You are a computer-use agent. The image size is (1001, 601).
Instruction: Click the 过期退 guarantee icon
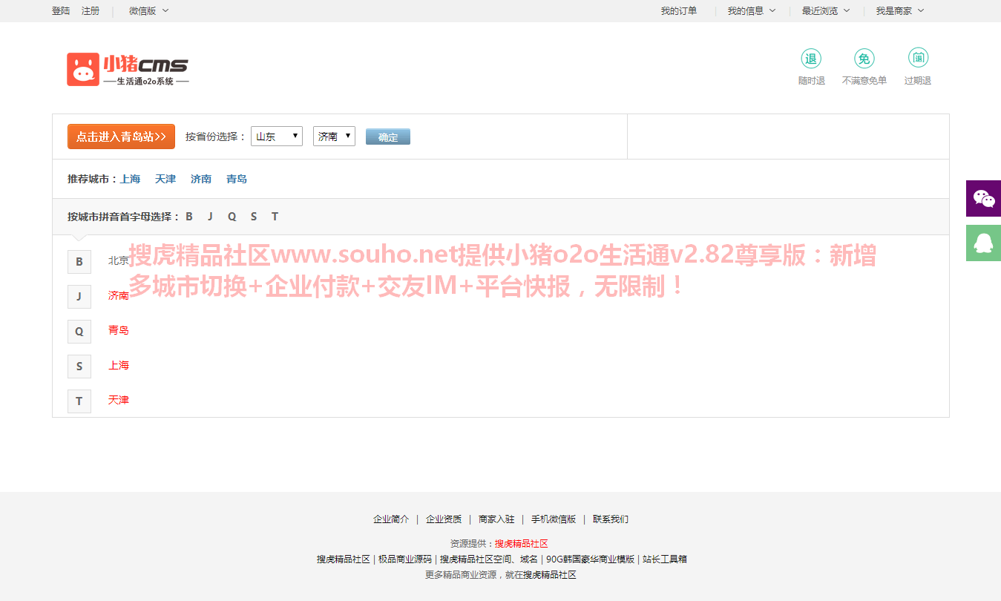(918, 58)
